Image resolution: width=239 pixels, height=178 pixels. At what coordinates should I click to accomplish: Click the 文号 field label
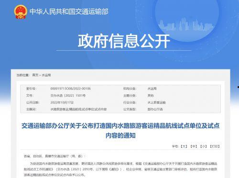coord(30,96)
